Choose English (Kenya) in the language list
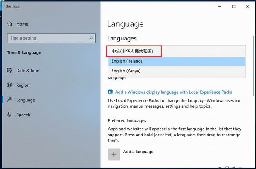256x169 pixels. 177,71
